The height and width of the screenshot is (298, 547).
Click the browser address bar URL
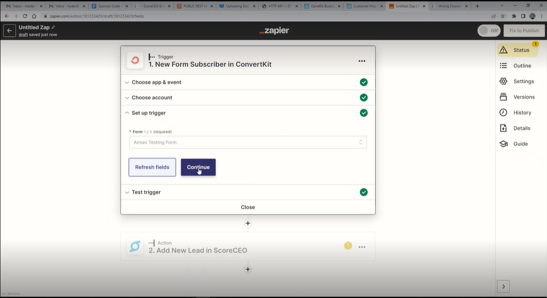[97, 16]
